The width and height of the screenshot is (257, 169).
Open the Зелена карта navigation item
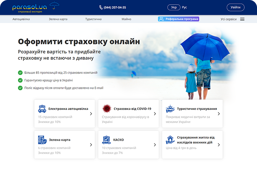click(58, 19)
